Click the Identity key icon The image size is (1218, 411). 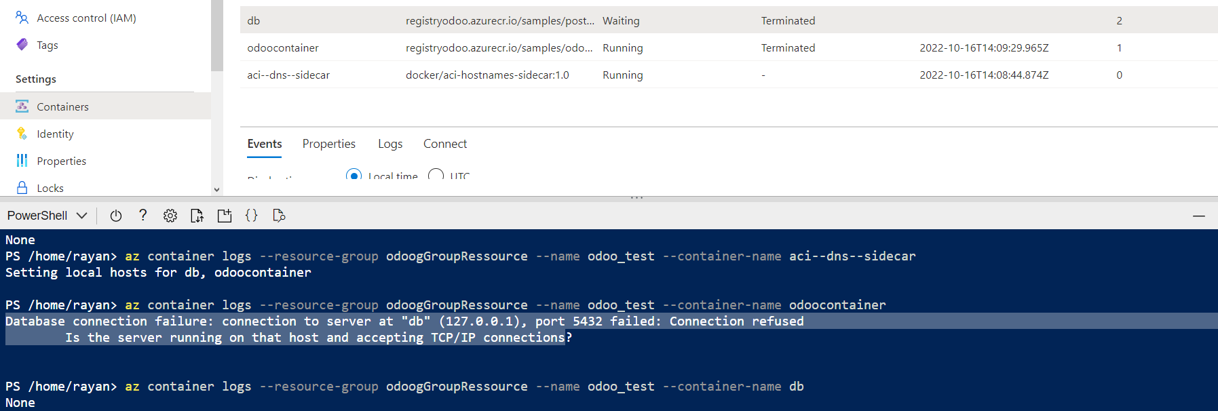point(22,134)
